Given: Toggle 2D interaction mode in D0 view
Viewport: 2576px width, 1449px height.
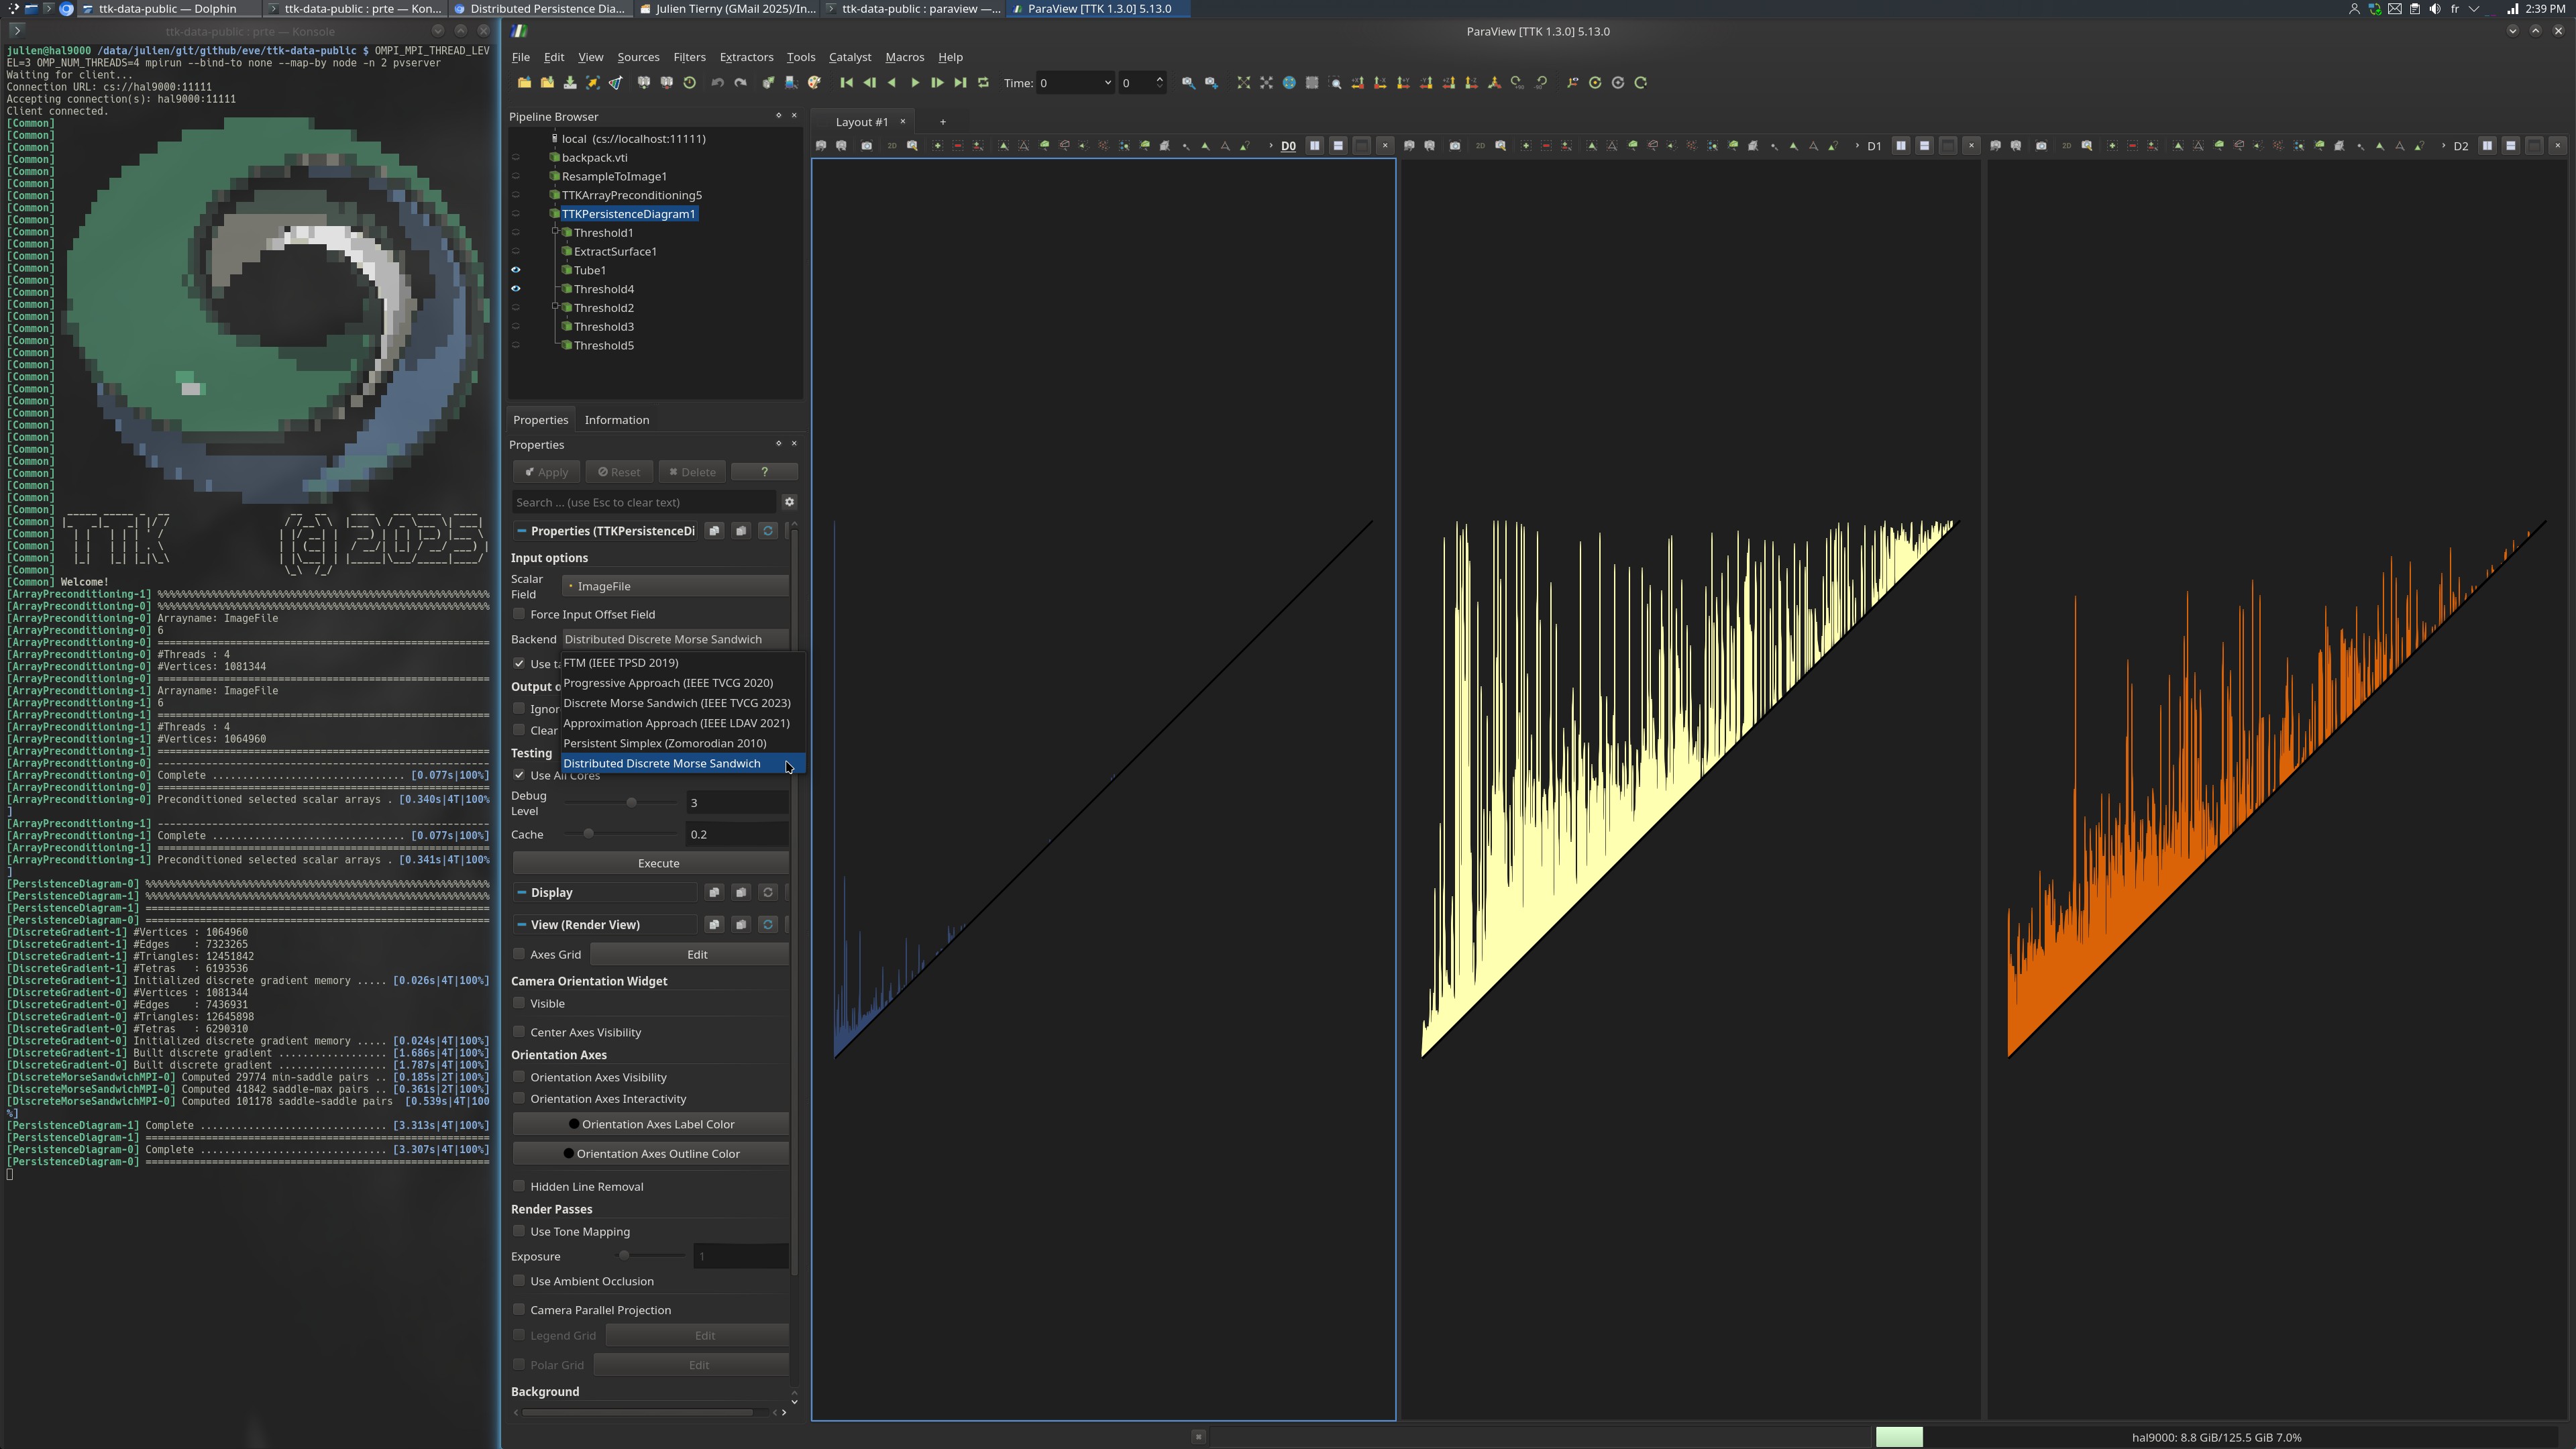Looking at the screenshot, I should point(892,146).
